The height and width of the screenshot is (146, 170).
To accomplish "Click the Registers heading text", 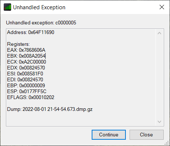I will pyautogui.click(x=18, y=44).
